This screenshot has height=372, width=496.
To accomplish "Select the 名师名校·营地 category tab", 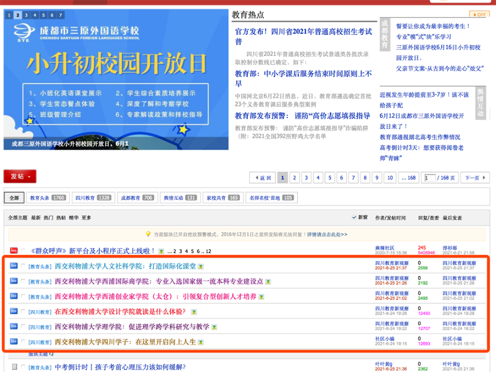I will pyautogui.click(x=272, y=198).
